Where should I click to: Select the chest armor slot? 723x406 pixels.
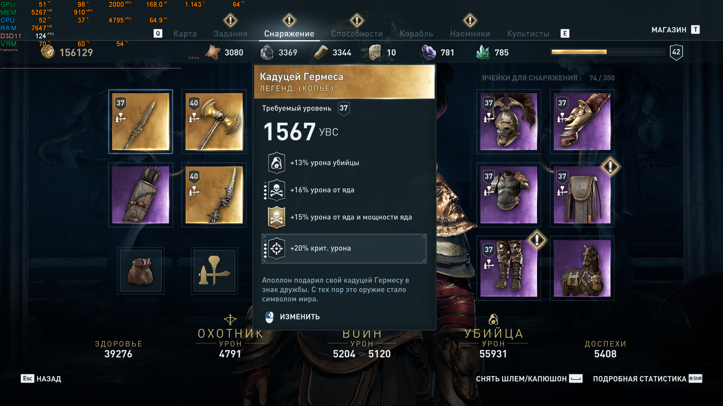tap(509, 195)
